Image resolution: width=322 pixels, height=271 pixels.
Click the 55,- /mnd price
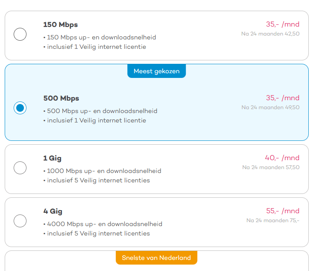click(283, 211)
